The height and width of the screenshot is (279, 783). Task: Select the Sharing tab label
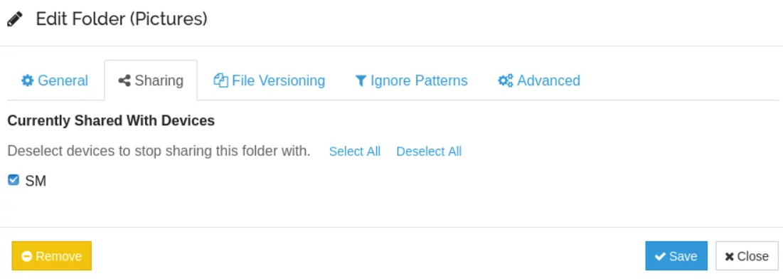pyautogui.click(x=159, y=80)
